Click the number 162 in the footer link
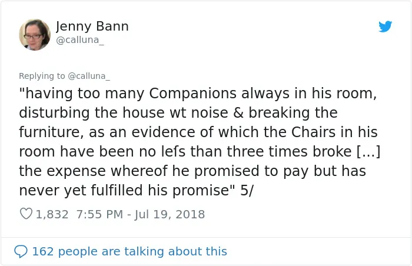Image resolution: width=412 pixels, height=266 pixels. pyautogui.click(x=43, y=251)
